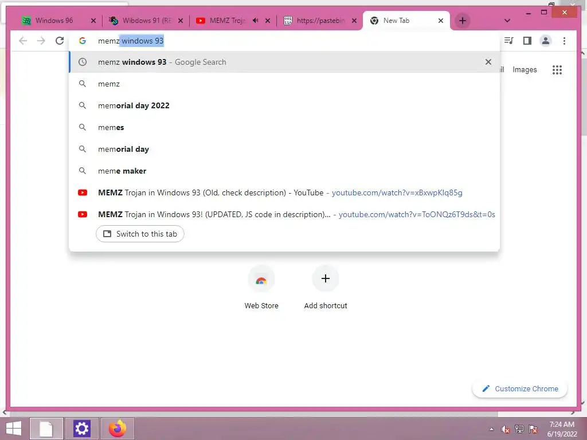Viewport: 587px width, 440px height.
Task: Click Switch to this tab button
Action: [140, 234]
